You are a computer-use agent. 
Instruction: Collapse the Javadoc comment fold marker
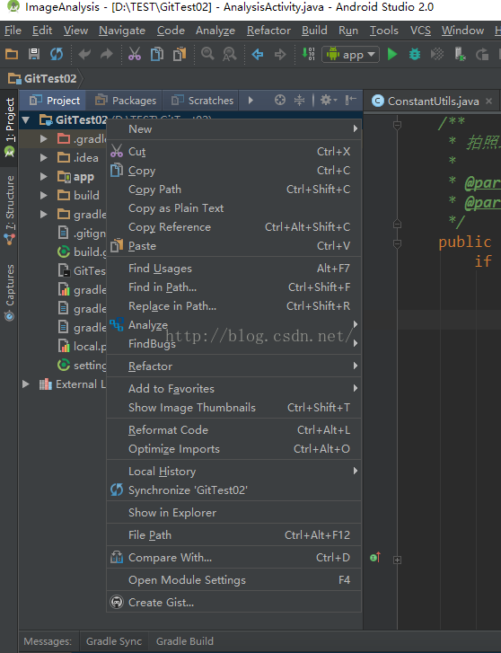(x=398, y=125)
